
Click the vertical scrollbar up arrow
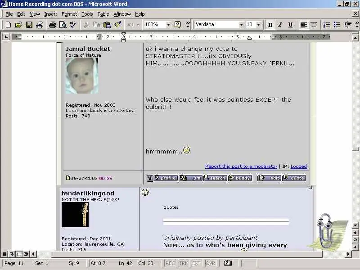click(355, 37)
